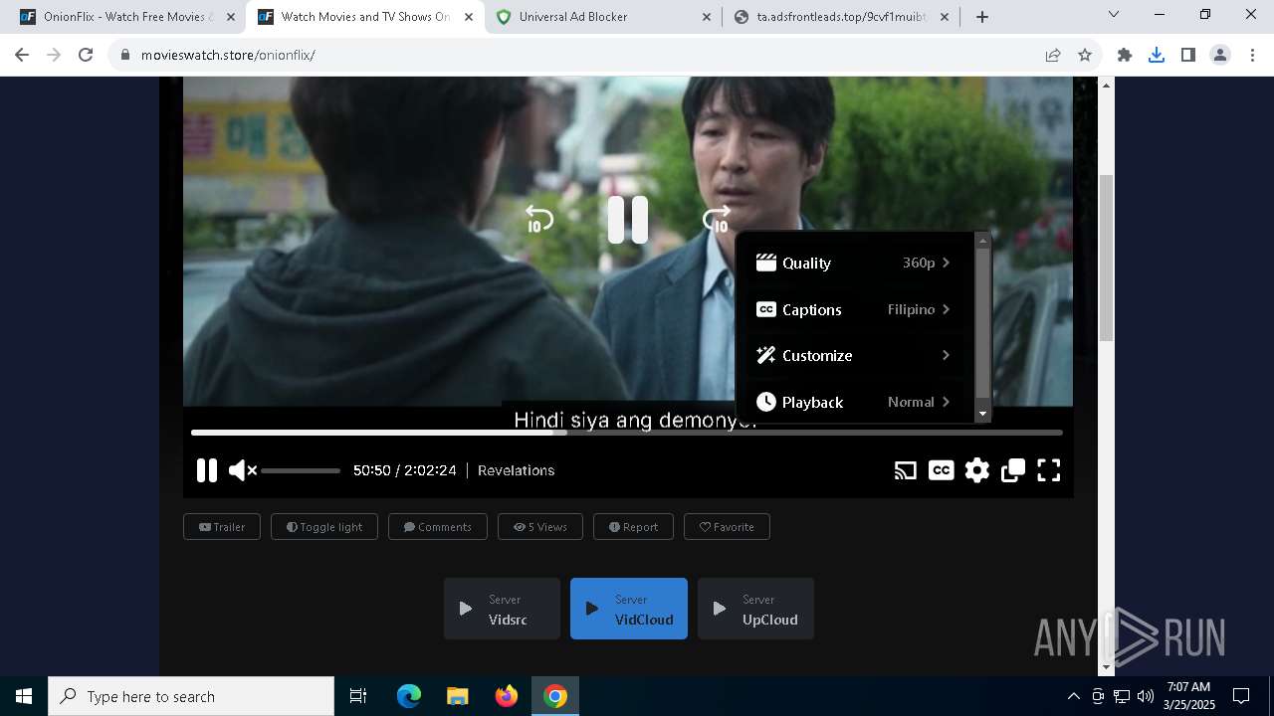Open File Explorer from taskbar
Viewport: 1274px width, 716px height.
point(457,696)
